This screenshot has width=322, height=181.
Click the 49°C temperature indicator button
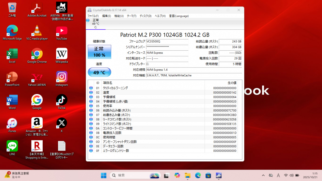[x=99, y=72]
